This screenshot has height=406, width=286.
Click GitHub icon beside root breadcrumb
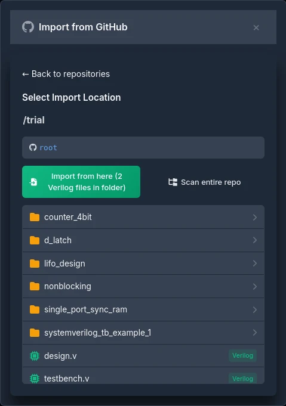click(x=33, y=148)
